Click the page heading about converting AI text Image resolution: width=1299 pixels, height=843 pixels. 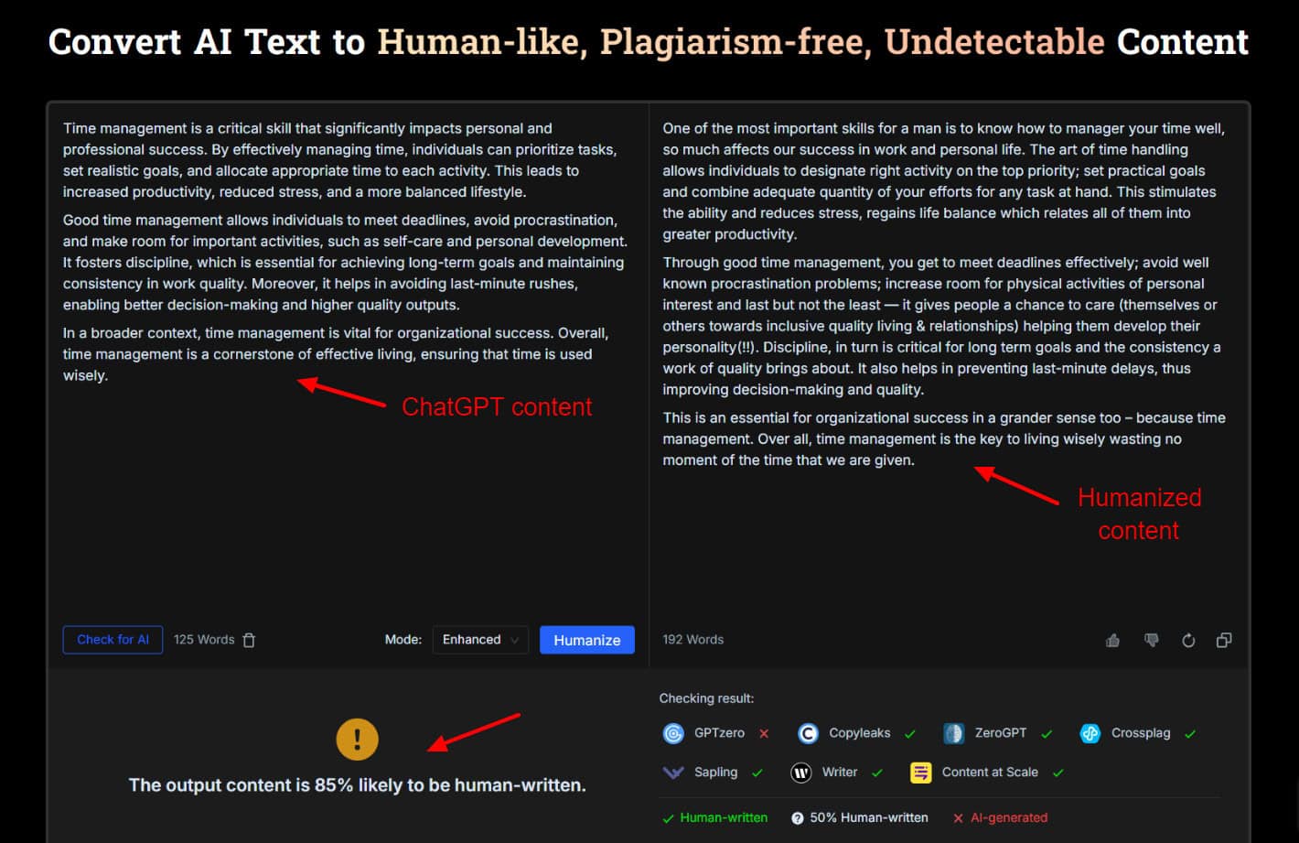coord(649,42)
